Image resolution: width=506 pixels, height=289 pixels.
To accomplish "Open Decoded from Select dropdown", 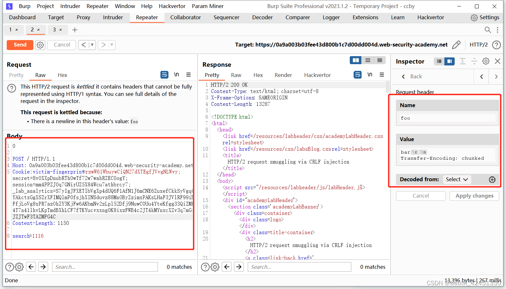I will [457, 179].
